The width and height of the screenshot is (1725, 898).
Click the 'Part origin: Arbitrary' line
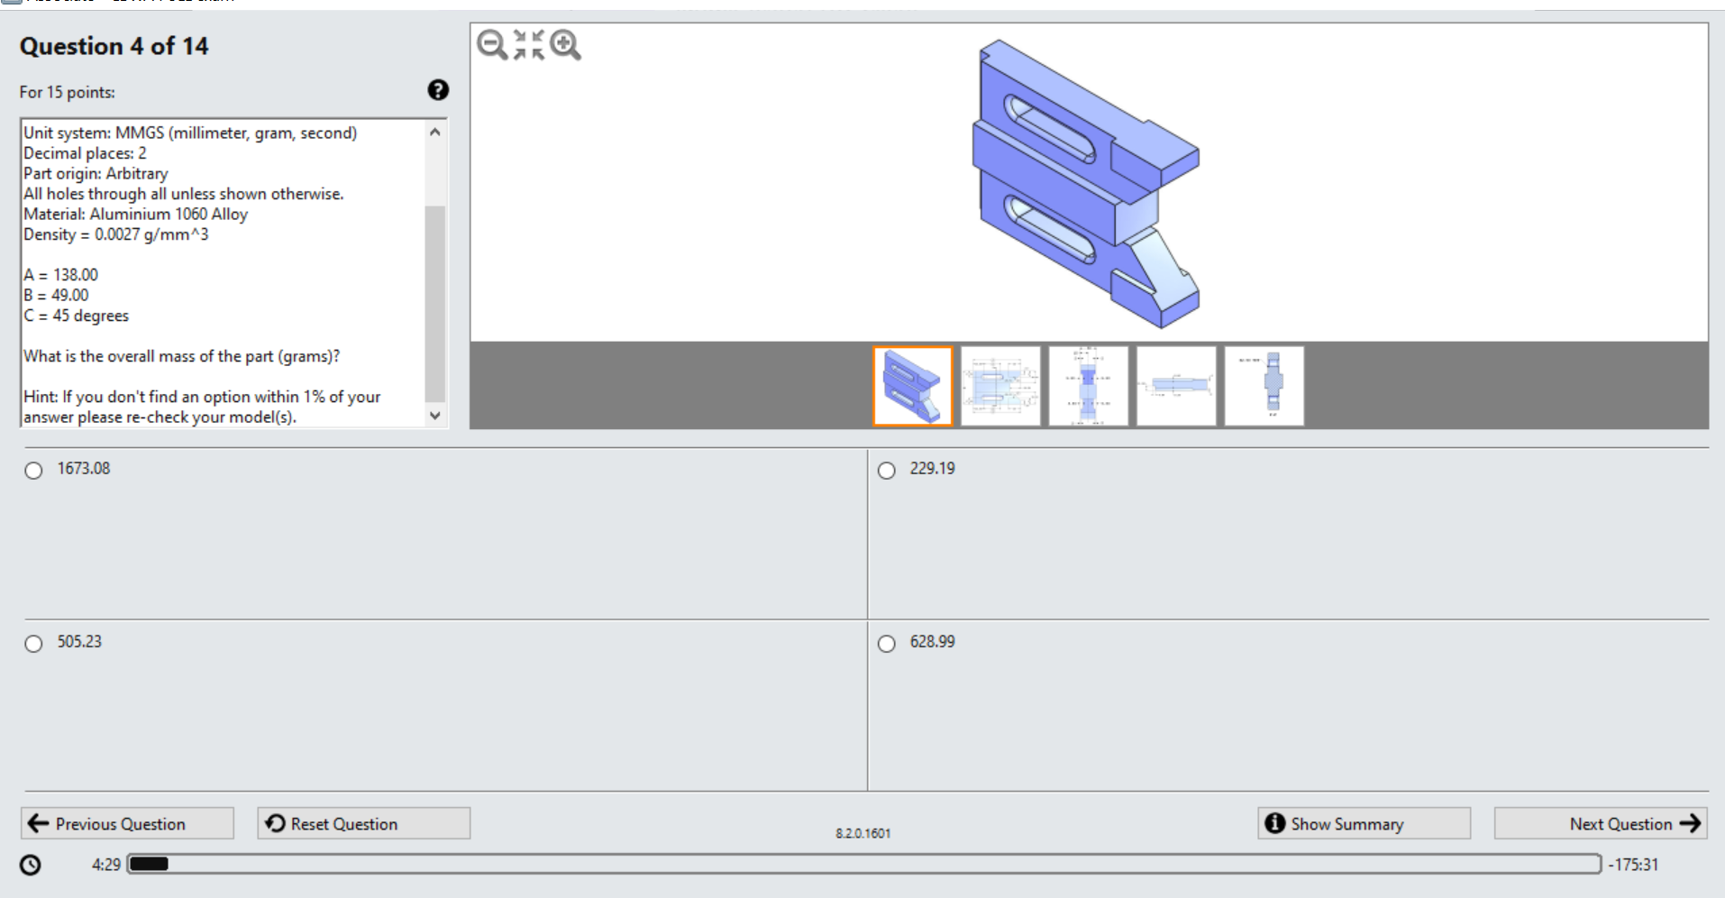click(x=96, y=174)
